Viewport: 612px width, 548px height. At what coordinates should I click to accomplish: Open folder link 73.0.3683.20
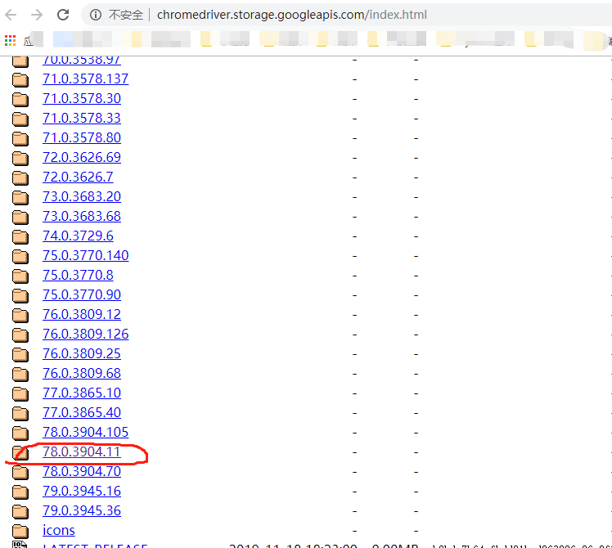tap(82, 196)
